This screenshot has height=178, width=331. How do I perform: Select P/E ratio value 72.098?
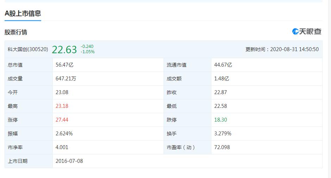222,147
